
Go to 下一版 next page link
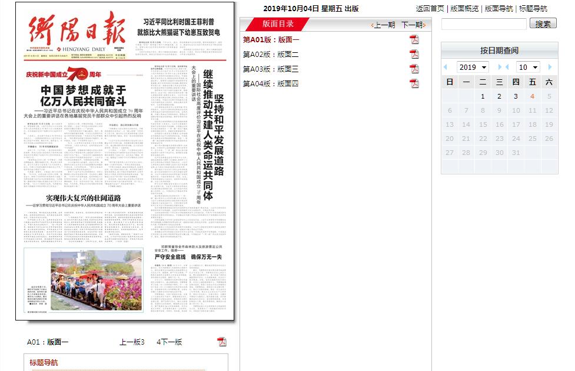[x=169, y=342]
